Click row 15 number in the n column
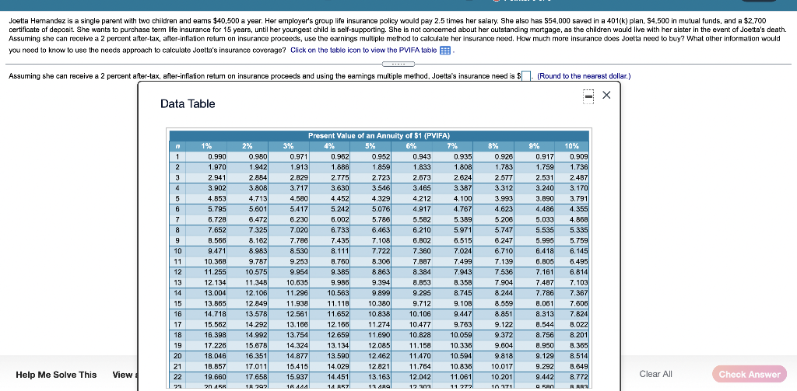The width and height of the screenshot is (797, 391). tap(178, 303)
